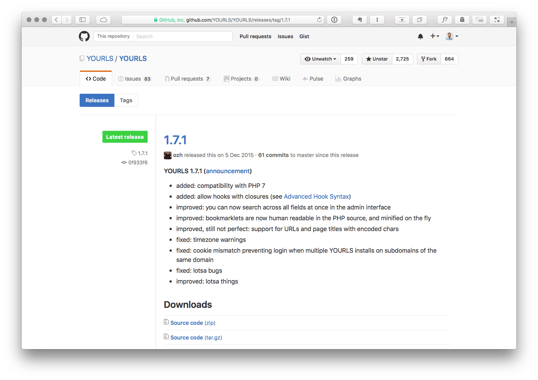Open the Pull requests repository tab
The image size is (538, 380).
(187, 79)
